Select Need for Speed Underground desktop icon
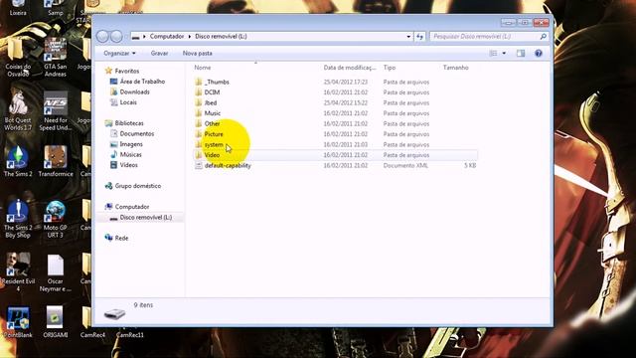This screenshot has height=358, width=636. 56,111
